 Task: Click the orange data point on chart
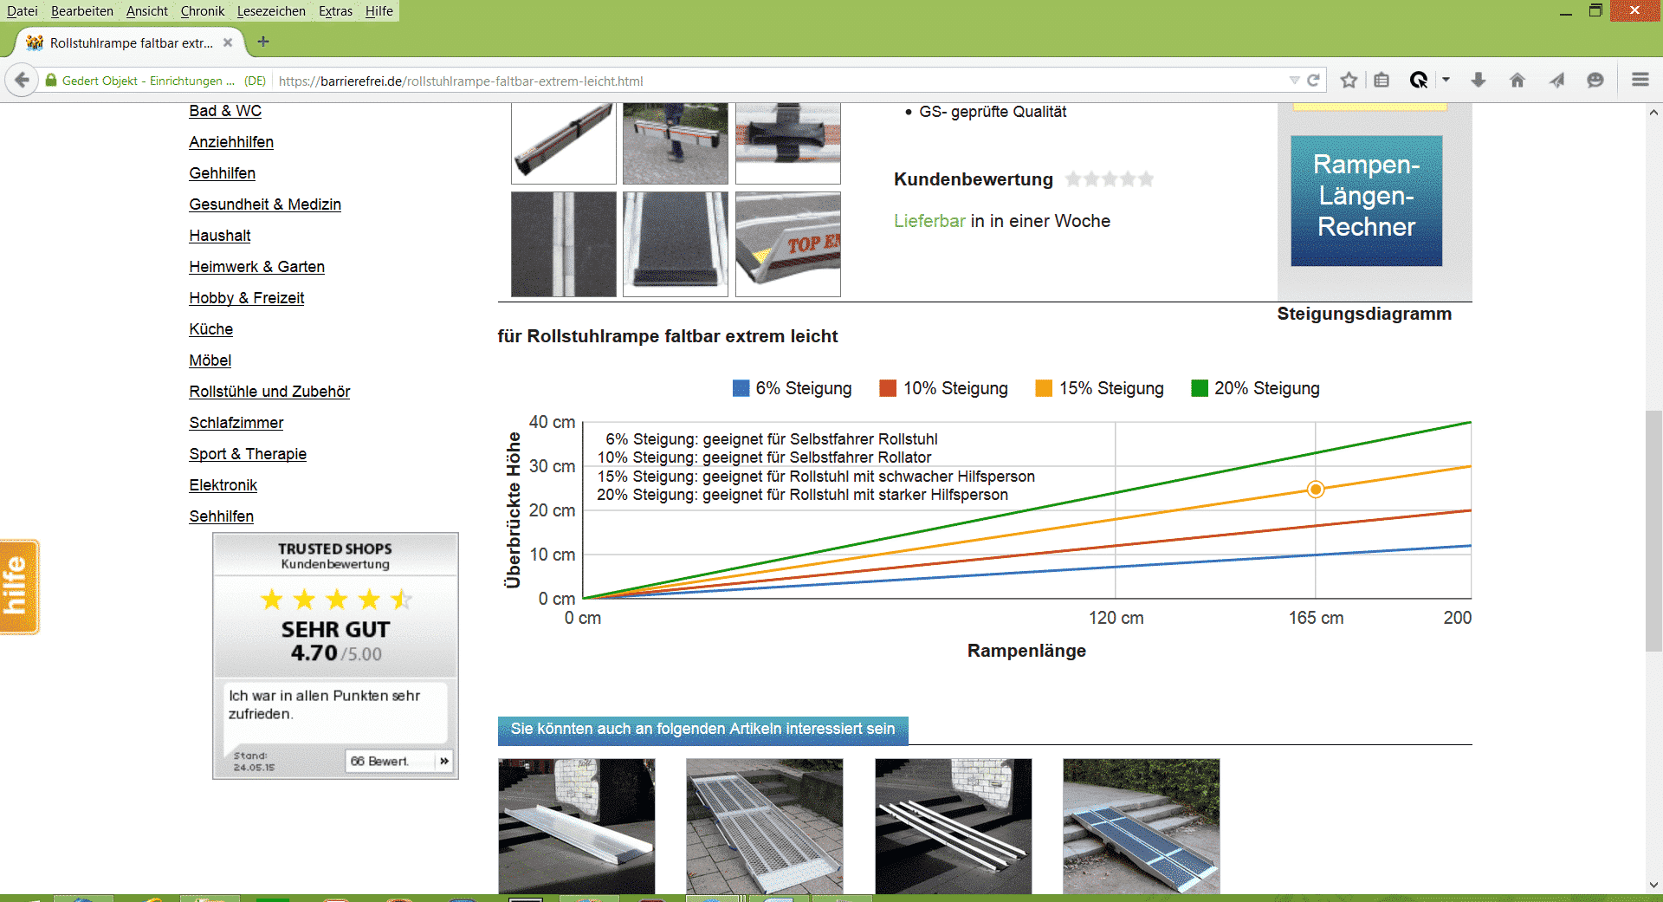point(1316,490)
